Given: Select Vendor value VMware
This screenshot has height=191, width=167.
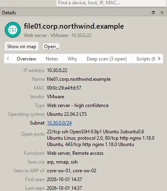Looking at the screenshot, I should pos(56,97).
